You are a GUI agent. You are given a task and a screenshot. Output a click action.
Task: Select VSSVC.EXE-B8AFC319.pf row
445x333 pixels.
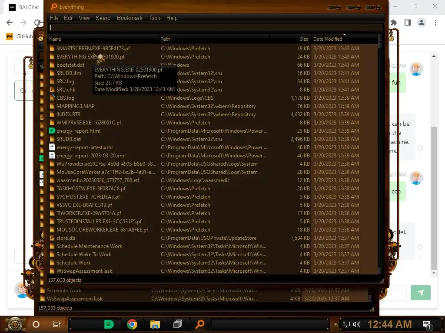213,205
